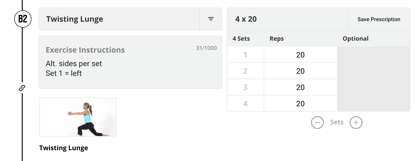Click reps field for set 3

tap(300, 87)
